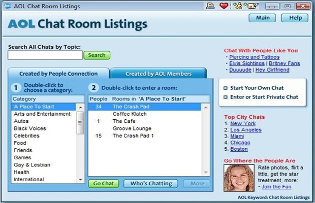
Task: Select the Celebrities category
Action: pos(44,136)
